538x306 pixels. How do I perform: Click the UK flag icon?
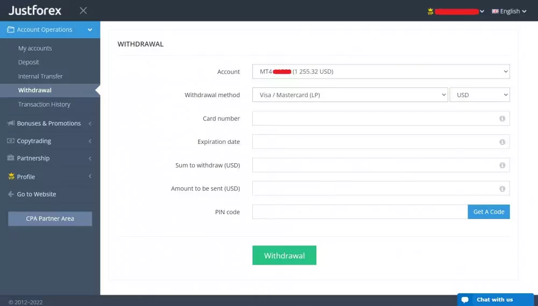click(x=495, y=11)
